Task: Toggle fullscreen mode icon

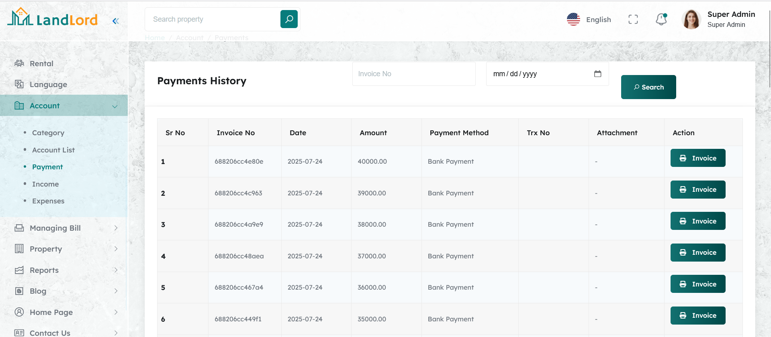Action: 633,19
